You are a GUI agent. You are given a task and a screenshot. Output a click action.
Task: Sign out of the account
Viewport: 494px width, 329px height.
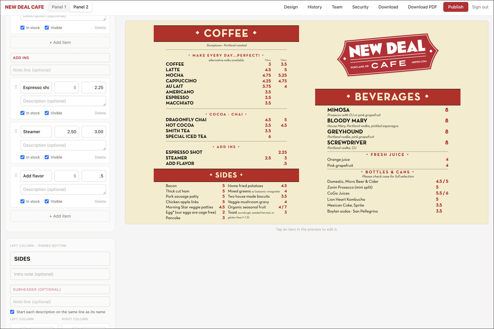click(480, 7)
